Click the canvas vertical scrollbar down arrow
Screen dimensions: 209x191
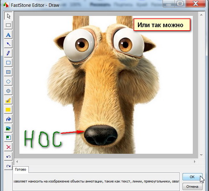201,155
